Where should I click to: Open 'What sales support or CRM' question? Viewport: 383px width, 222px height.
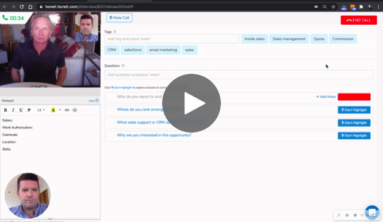pyautogui.click(x=143, y=122)
